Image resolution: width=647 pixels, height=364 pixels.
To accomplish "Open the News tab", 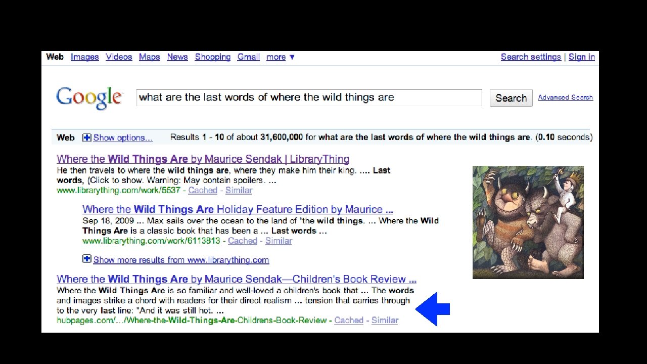I will pyautogui.click(x=177, y=57).
